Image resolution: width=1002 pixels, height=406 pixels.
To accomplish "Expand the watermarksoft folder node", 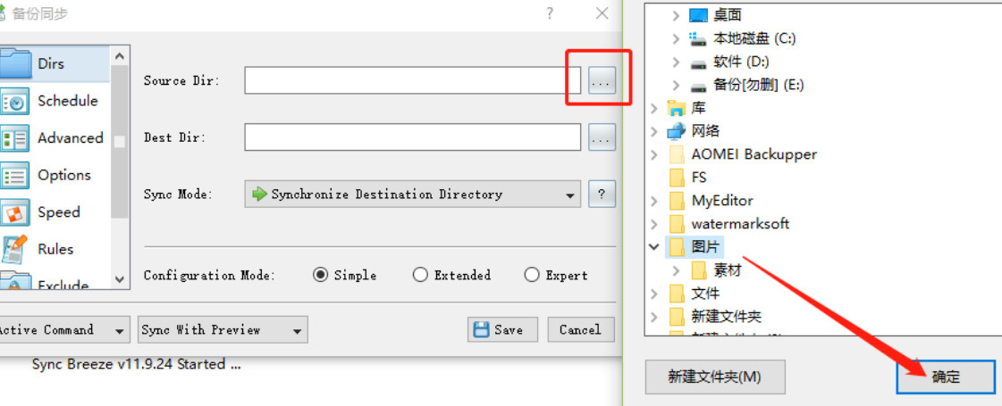I will [653, 223].
